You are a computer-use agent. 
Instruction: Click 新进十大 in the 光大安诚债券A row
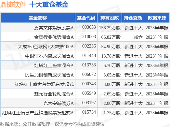134,103
